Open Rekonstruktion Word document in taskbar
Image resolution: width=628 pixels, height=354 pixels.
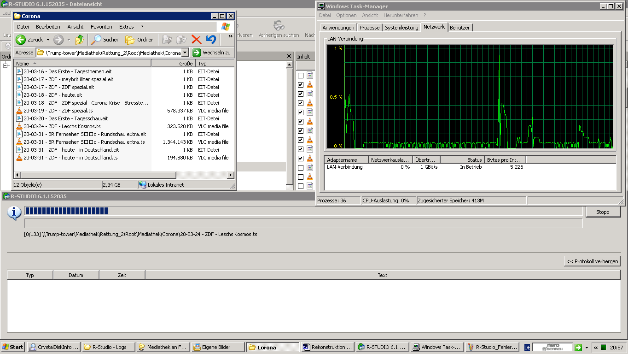tap(328, 347)
